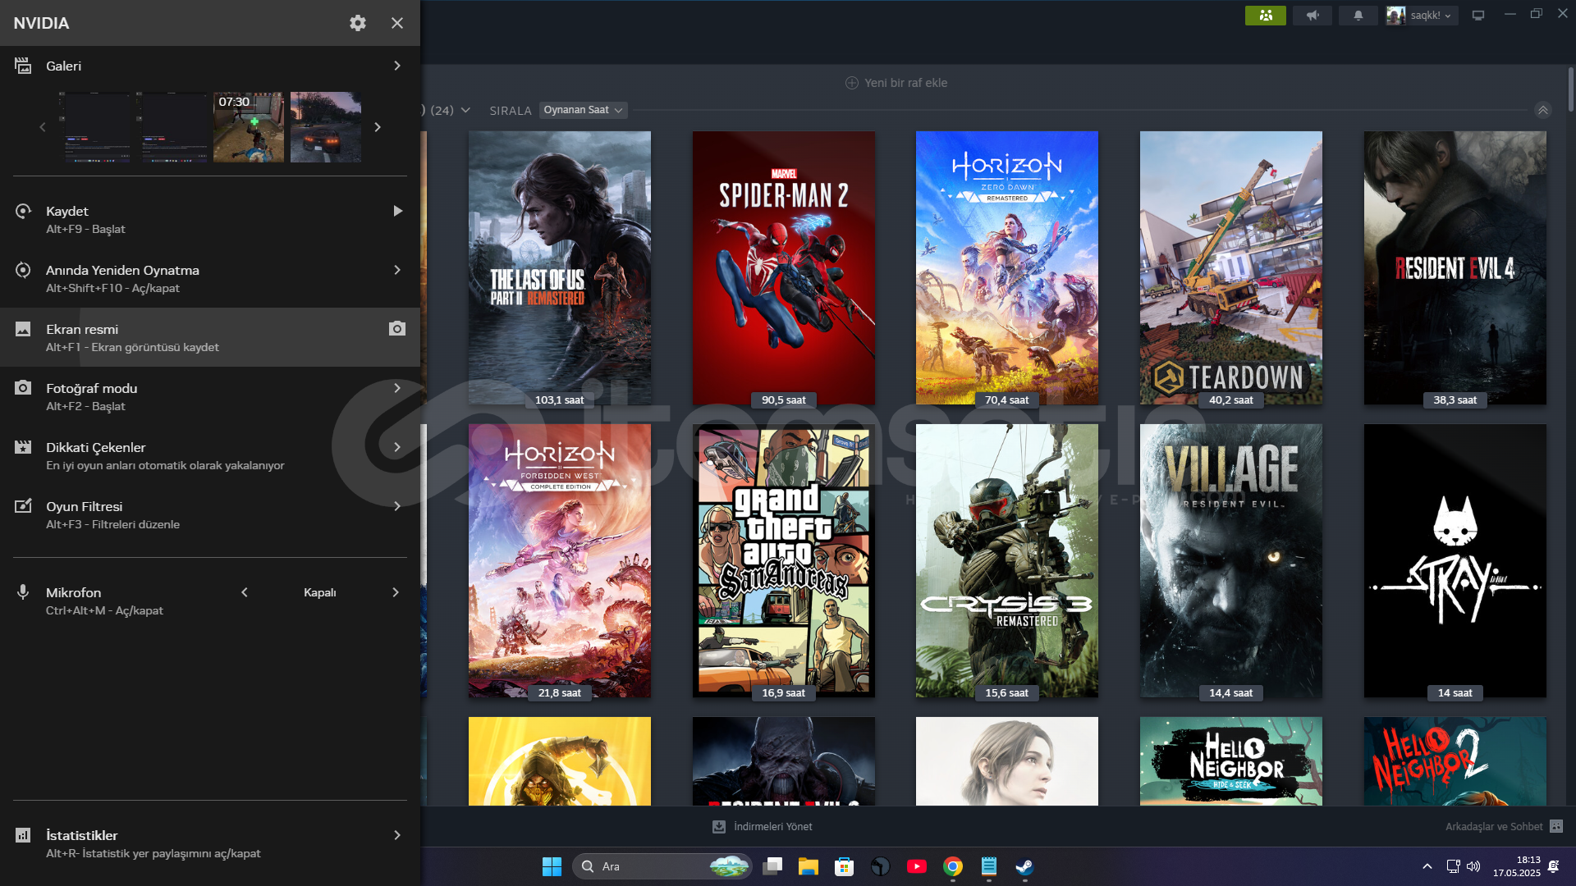
Task: Click the Dikkati Çekenler highlights icon
Action: [x=23, y=447]
